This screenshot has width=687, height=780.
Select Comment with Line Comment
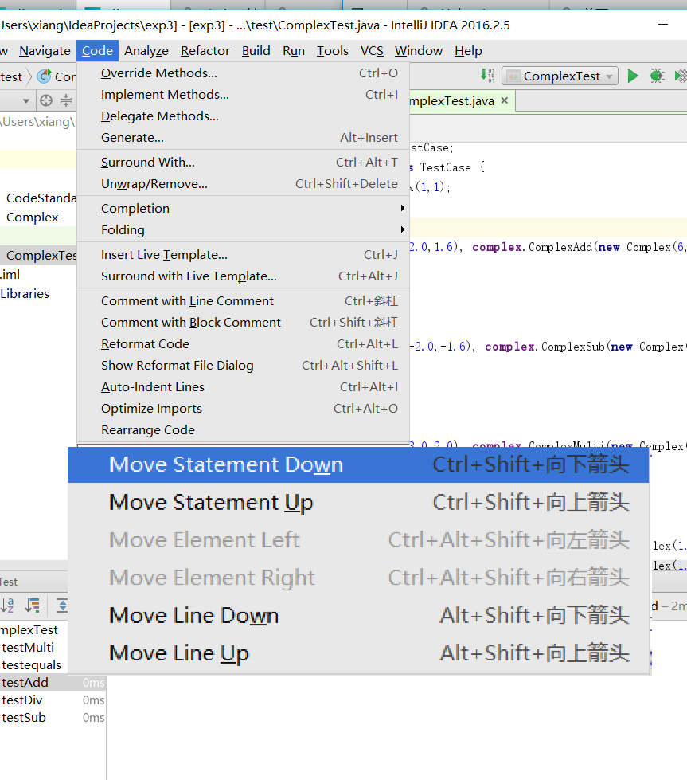(243, 301)
